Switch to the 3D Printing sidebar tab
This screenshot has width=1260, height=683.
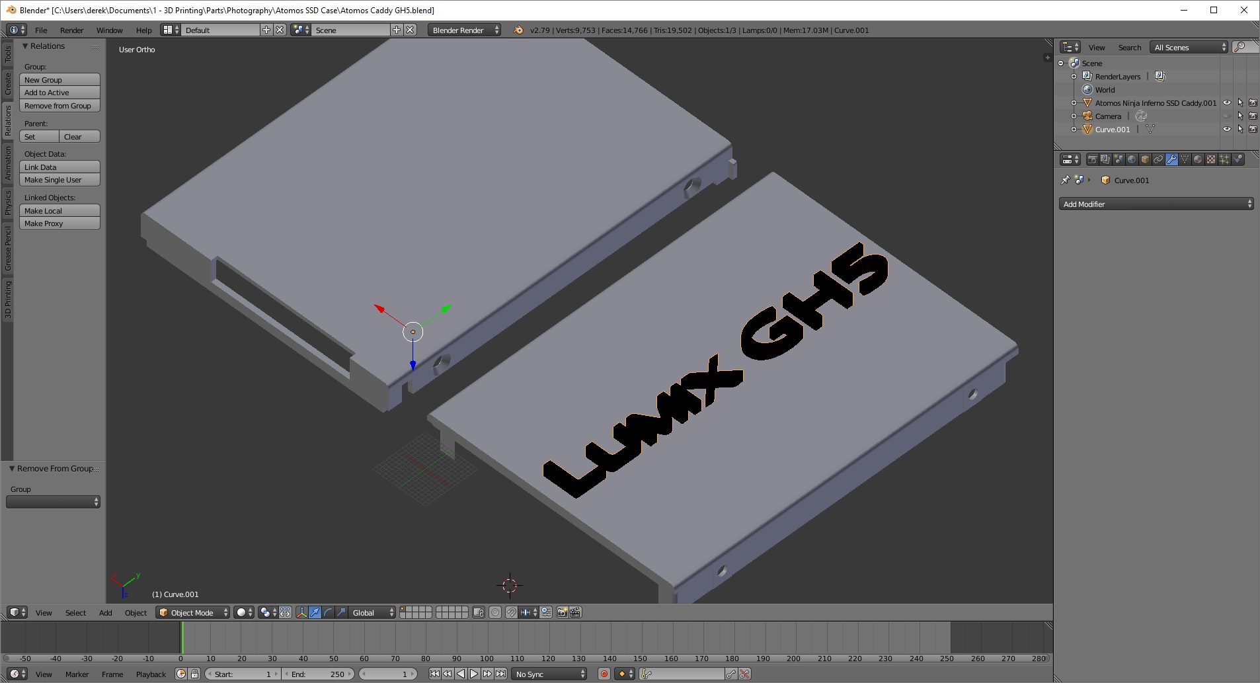(8, 300)
